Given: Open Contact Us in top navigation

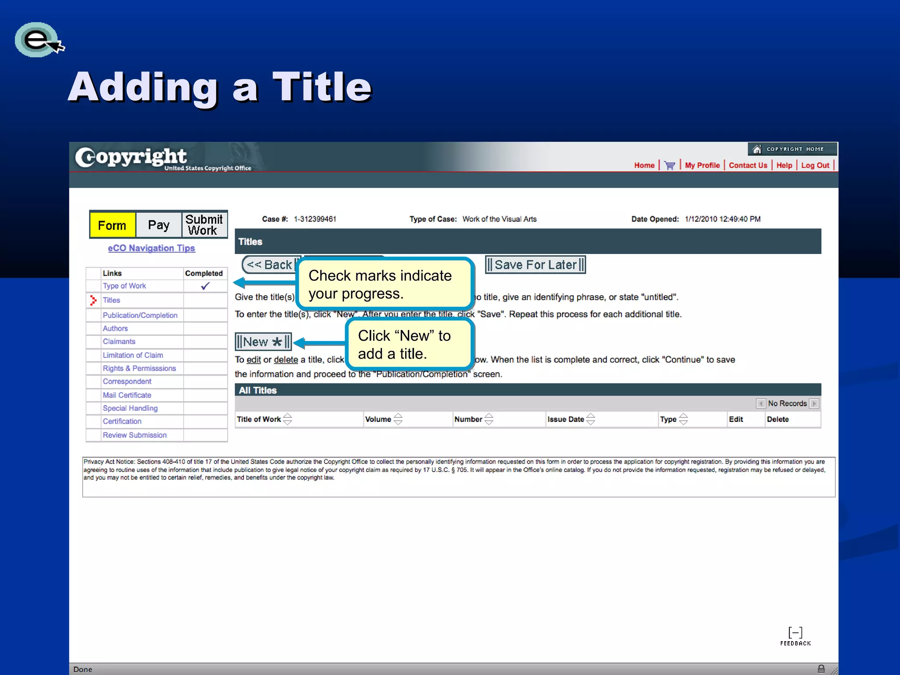Looking at the screenshot, I should [x=748, y=166].
